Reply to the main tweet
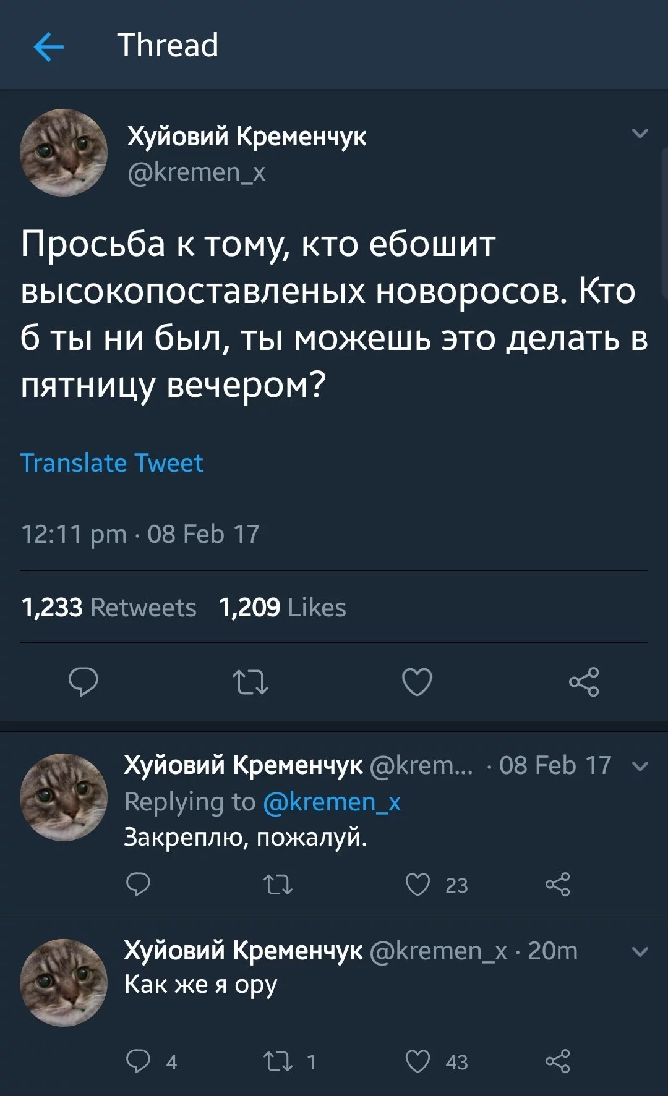This screenshot has height=1096, width=668. click(83, 682)
